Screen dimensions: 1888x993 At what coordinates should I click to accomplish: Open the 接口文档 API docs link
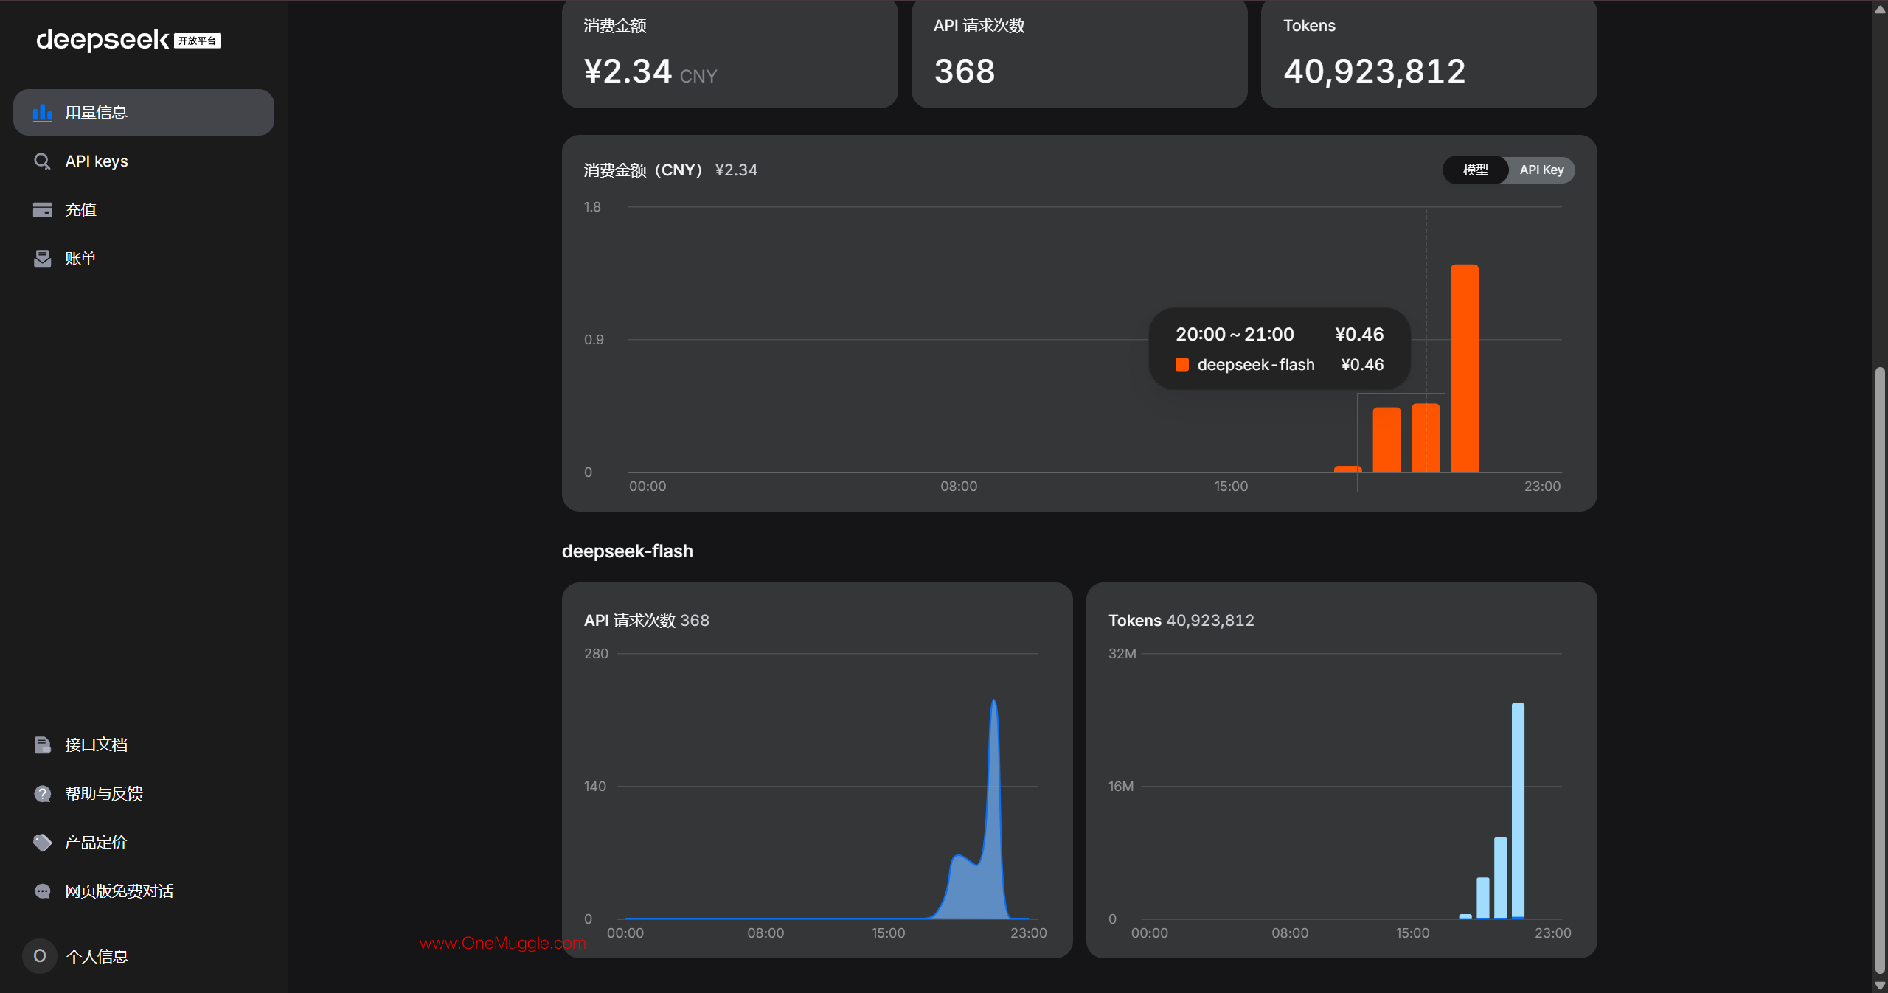144,745
